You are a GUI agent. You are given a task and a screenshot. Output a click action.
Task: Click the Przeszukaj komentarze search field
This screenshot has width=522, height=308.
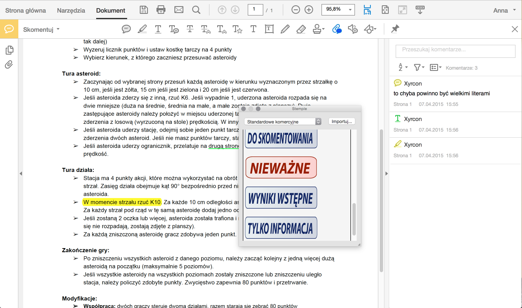455,50
